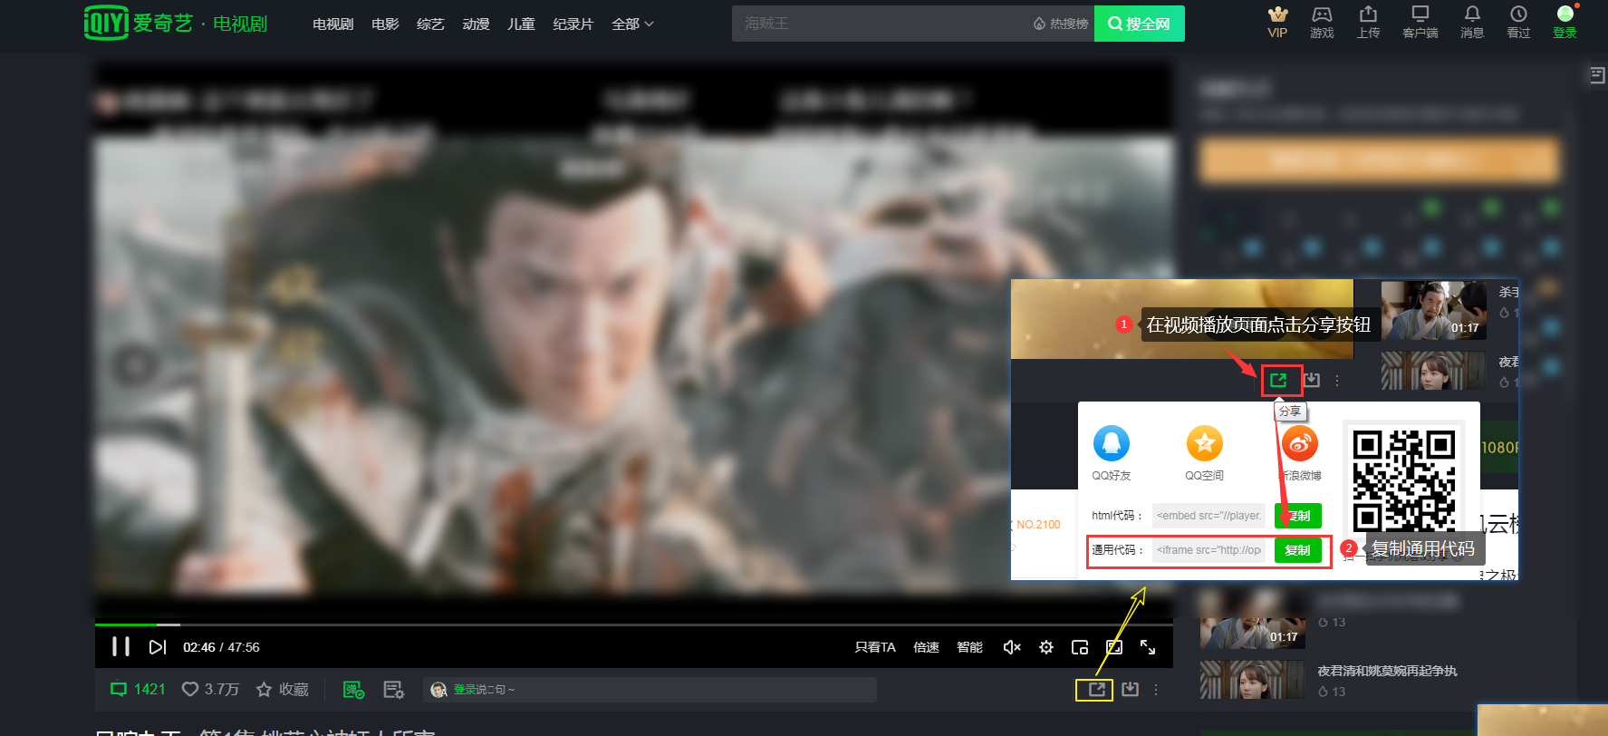This screenshot has width=1608, height=736.
Task: Click the green 搜全网 search button
Action: pyautogui.click(x=1139, y=24)
